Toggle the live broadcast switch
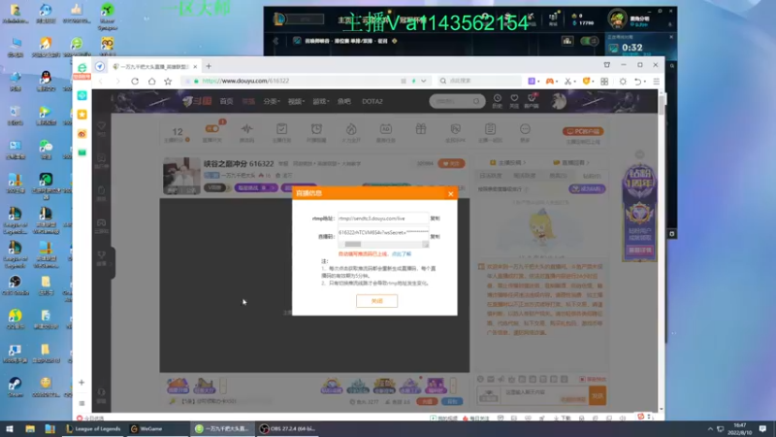Viewport: 776px width, 437px height. point(212,129)
